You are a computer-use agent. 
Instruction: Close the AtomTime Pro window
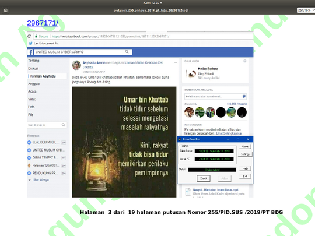pyautogui.click(x=248, y=139)
